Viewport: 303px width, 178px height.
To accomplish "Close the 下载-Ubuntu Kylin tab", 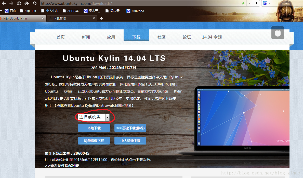I will click(x=43, y=19).
